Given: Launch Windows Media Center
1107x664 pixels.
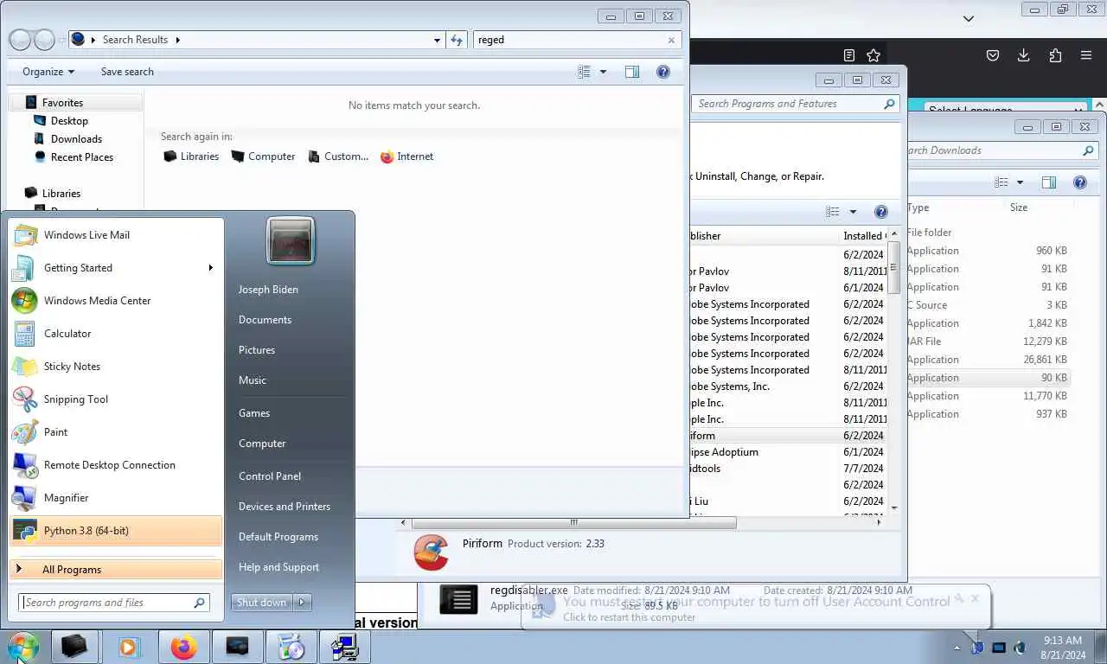Looking at the screenshot, I should pyautogui.click(x=116, y=301).
